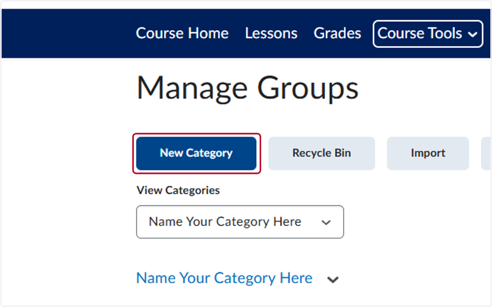This screenshot has width=492, height=307.
Task: Go to Lessons in the navbar
Action: pos(271,33)
